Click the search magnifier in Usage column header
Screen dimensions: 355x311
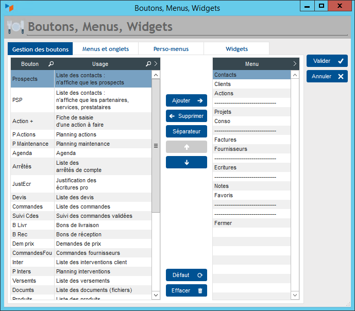[148, 64]
